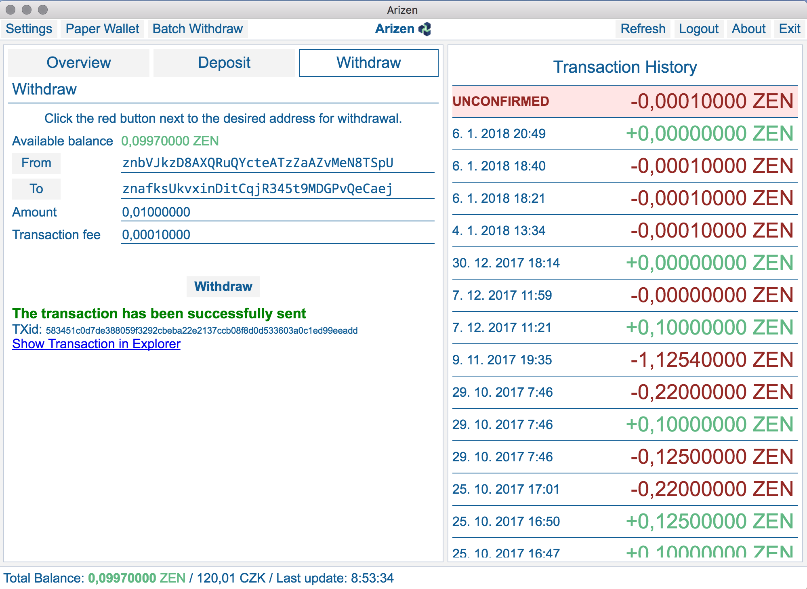Click the From address button

coord(36,163)
